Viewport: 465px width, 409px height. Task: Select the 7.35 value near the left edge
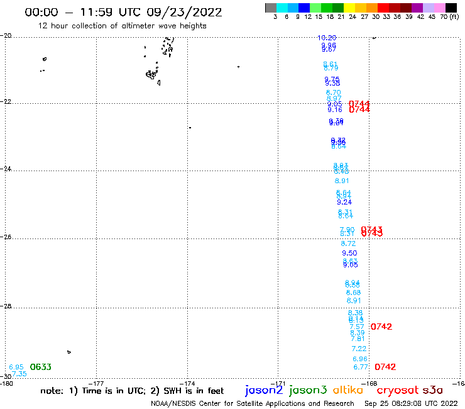(x=19, y=374)
